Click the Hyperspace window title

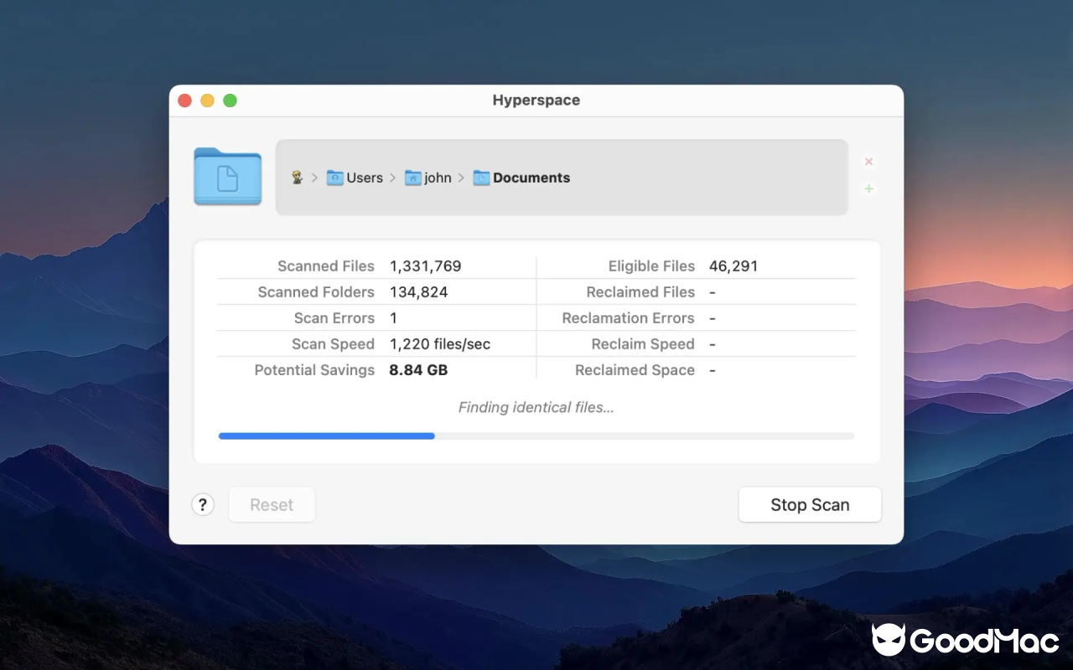[x=536, y=100]
